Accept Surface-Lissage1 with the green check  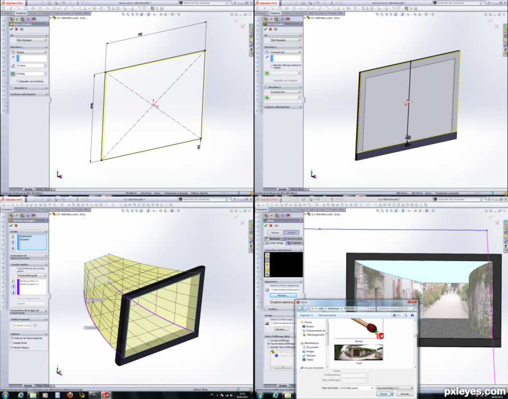[11, 226]
